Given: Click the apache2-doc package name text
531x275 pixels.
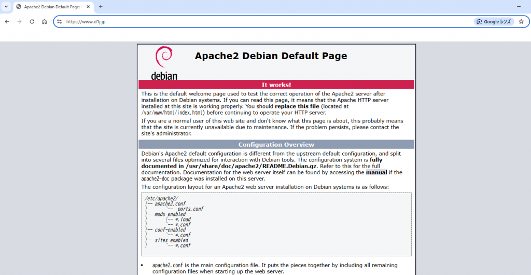Looking at the screenshot, I should 155,179.
